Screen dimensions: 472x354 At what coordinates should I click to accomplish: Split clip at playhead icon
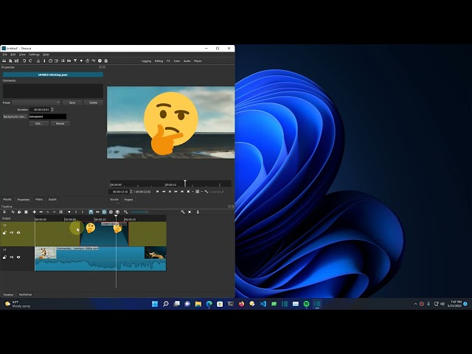pos(60,212)
